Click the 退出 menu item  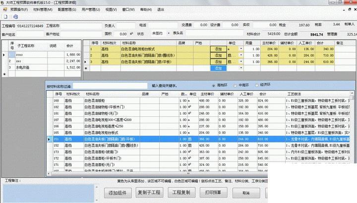(161, 9)
